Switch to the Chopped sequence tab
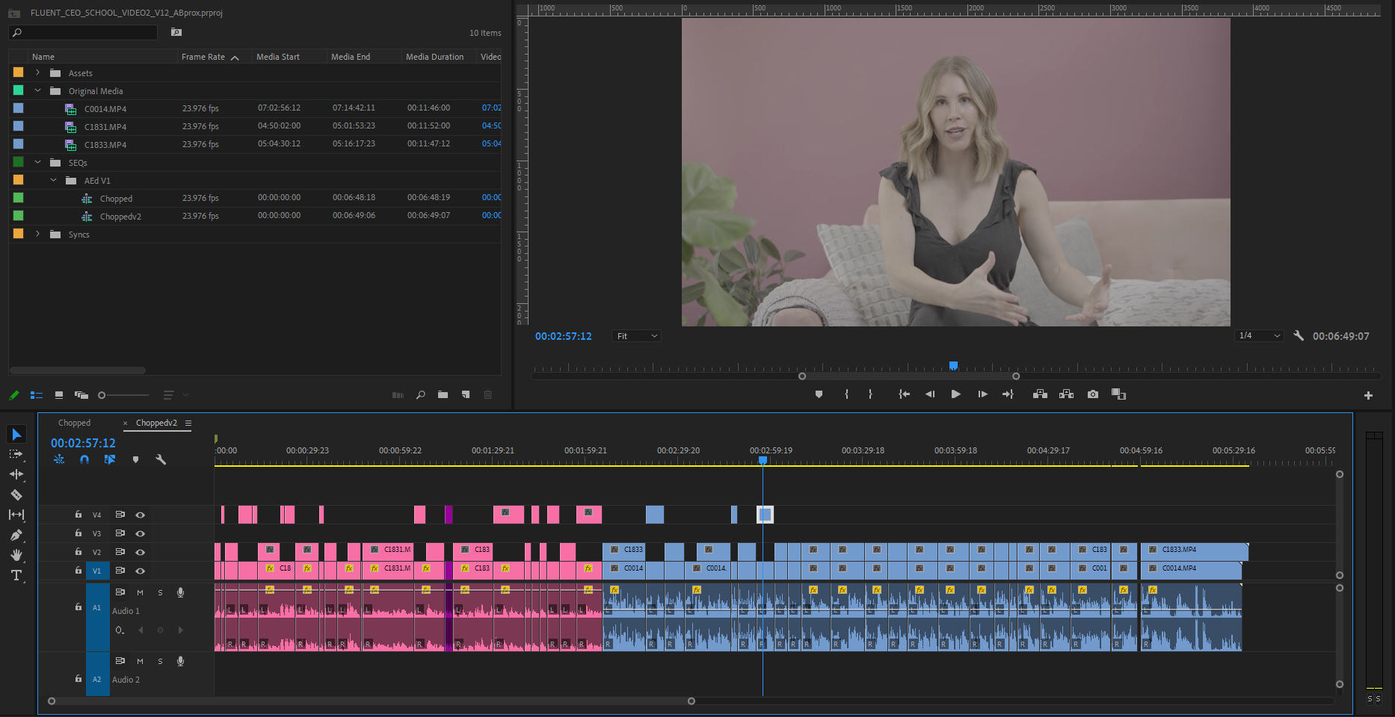Viewport: 1395px width, 717px height. [74, 423]
